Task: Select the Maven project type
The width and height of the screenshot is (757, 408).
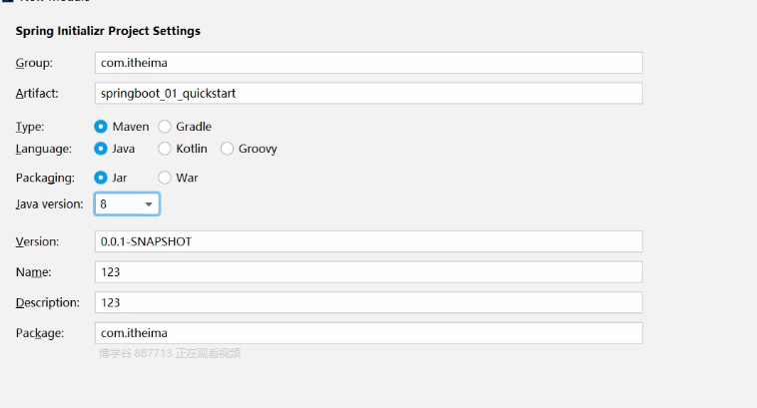Action: point(101,127)
